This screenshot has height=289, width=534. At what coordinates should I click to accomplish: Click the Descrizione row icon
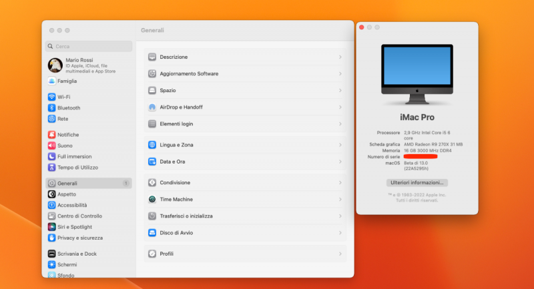152,57
